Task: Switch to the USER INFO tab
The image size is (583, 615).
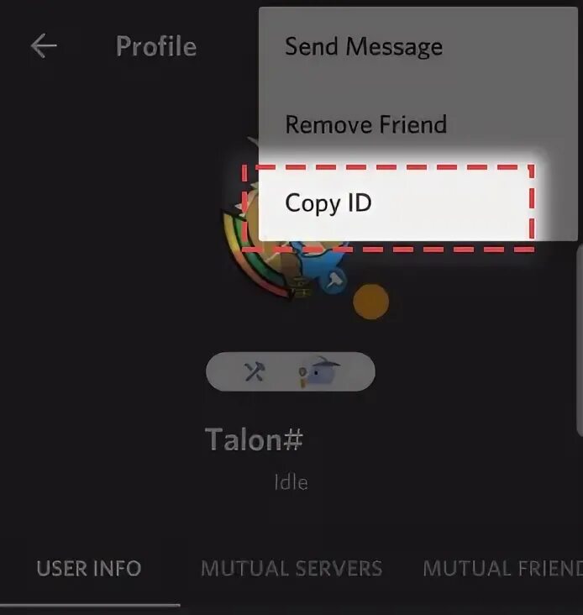Action: tap(89, 568)
